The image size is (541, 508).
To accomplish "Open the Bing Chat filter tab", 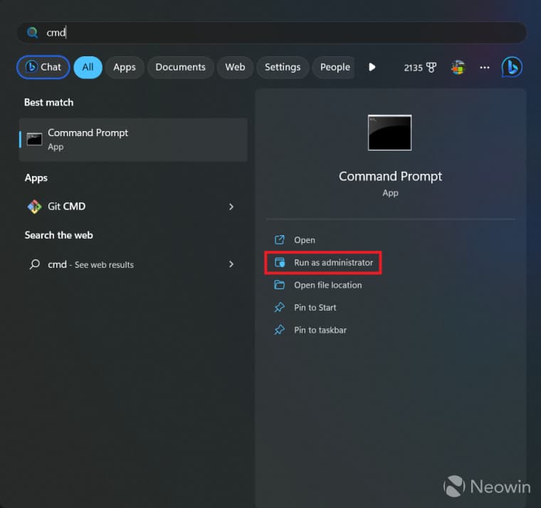I will 43,67.
